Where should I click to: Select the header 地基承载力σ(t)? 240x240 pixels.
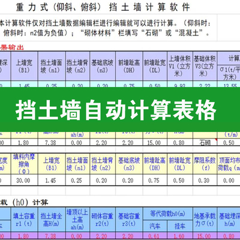[205, 220]
